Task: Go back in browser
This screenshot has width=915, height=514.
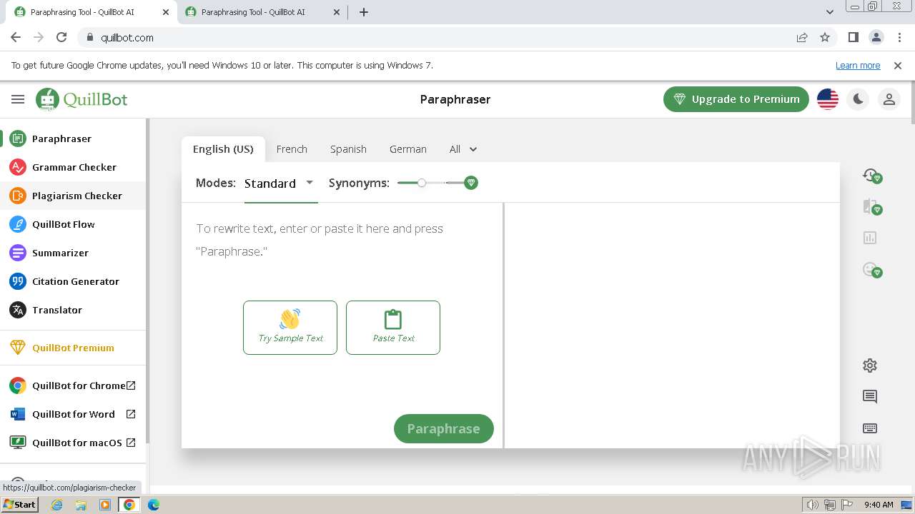Action: [x=16, y=38]
